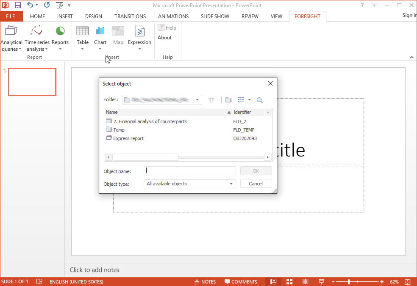Switch to Reading view icon
Viewport: 417px width, 286px height.
(305, 282)
